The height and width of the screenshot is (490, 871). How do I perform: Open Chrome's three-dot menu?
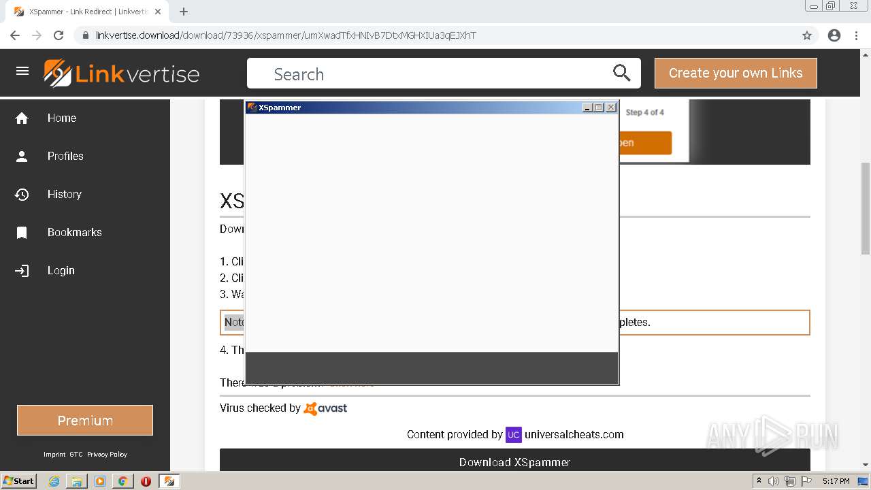point(856,35)
